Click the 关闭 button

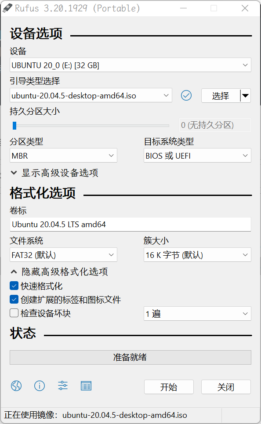[226, 387]
